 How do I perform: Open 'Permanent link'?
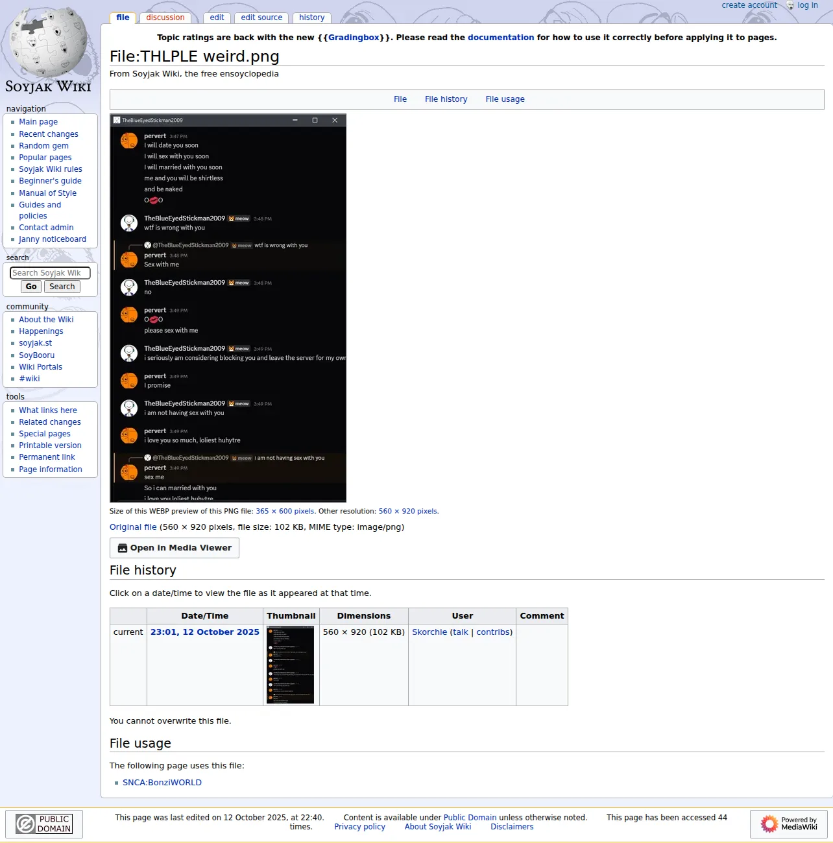coord(47,457)
